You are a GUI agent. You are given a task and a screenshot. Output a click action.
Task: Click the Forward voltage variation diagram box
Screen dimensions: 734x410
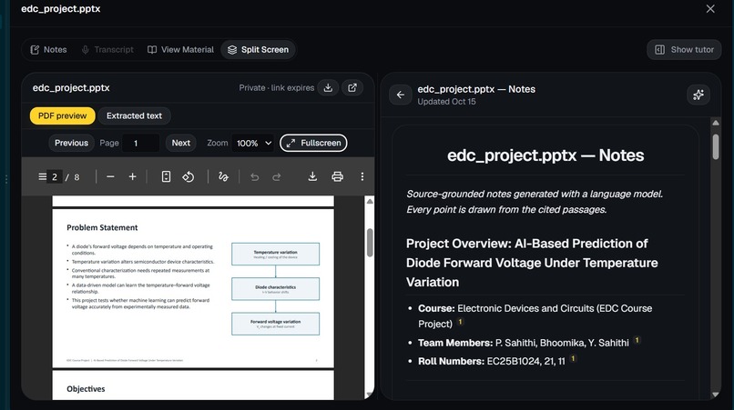(275, 324)
